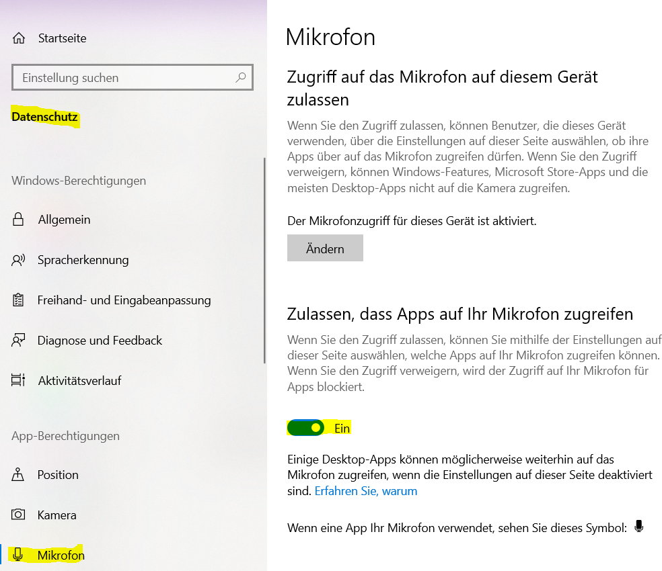Select the Allgemein lock icon

coord(18,219)
